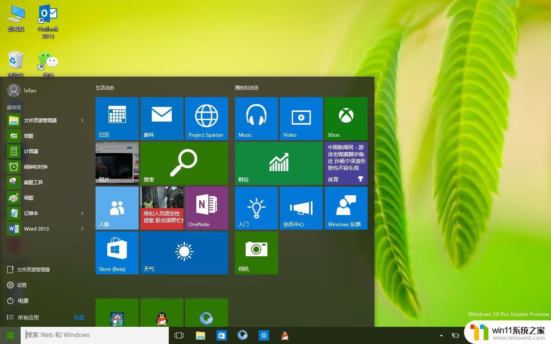Click the 生活动态 group header

(x=105, y=88)
